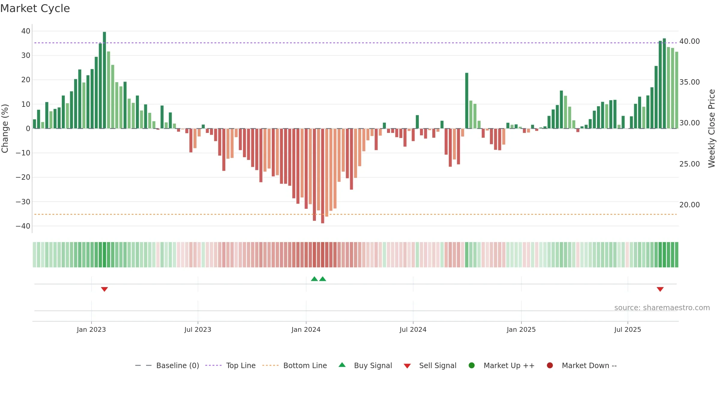Toggle the Sell Signal legend entry
This screenshot has height=405, width=720.
point(430,365)
